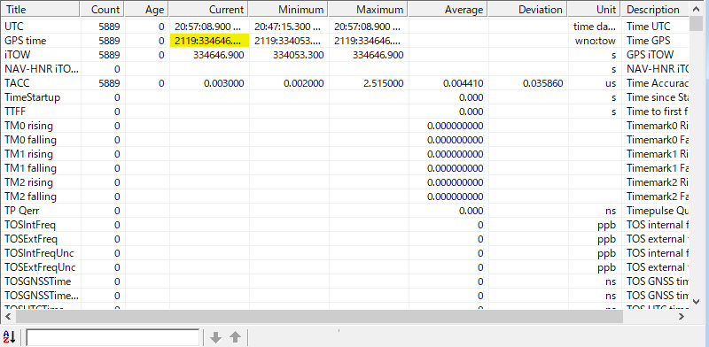
Task: Select the TM2 falling row
Action: pos(345,197)
